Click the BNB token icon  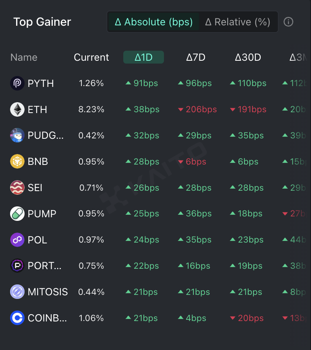(17, 162)
